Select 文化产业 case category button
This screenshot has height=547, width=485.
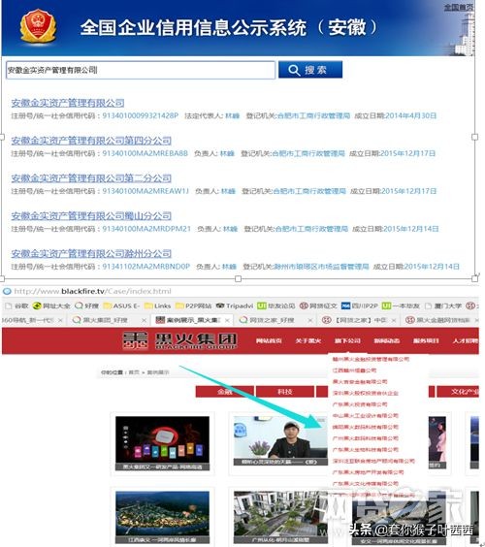point(459,392)
